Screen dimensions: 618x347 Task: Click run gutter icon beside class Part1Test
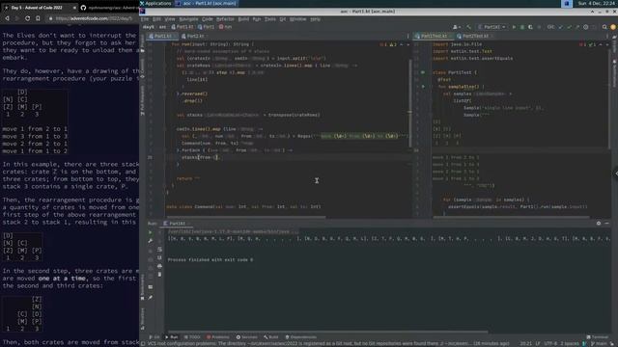pos(423,72)
